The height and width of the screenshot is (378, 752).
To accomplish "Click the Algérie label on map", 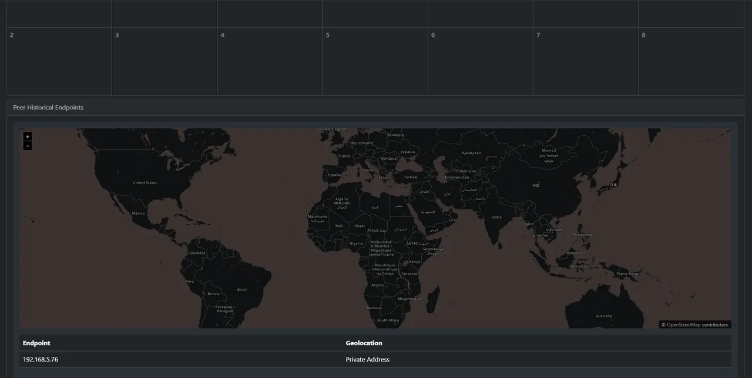I will pos(341,199).
